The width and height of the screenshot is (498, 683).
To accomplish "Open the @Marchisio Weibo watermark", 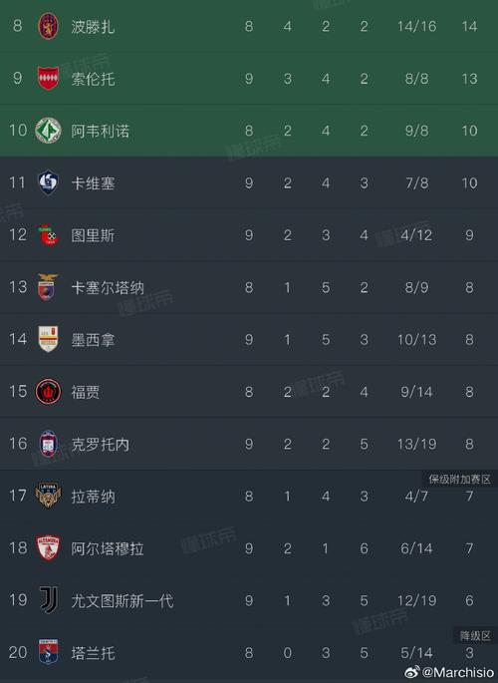I will tap(450, 672).
